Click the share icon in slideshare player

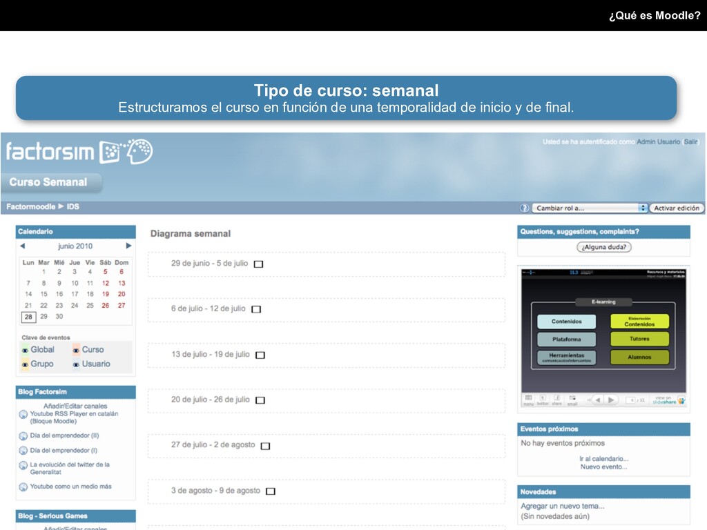(x=557, y=400)
